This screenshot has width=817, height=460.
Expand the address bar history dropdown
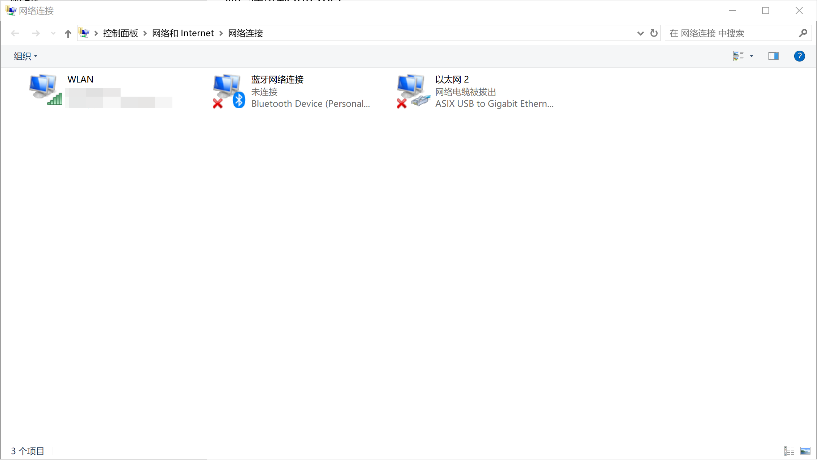pyautogui.click(x=640, y=33)
